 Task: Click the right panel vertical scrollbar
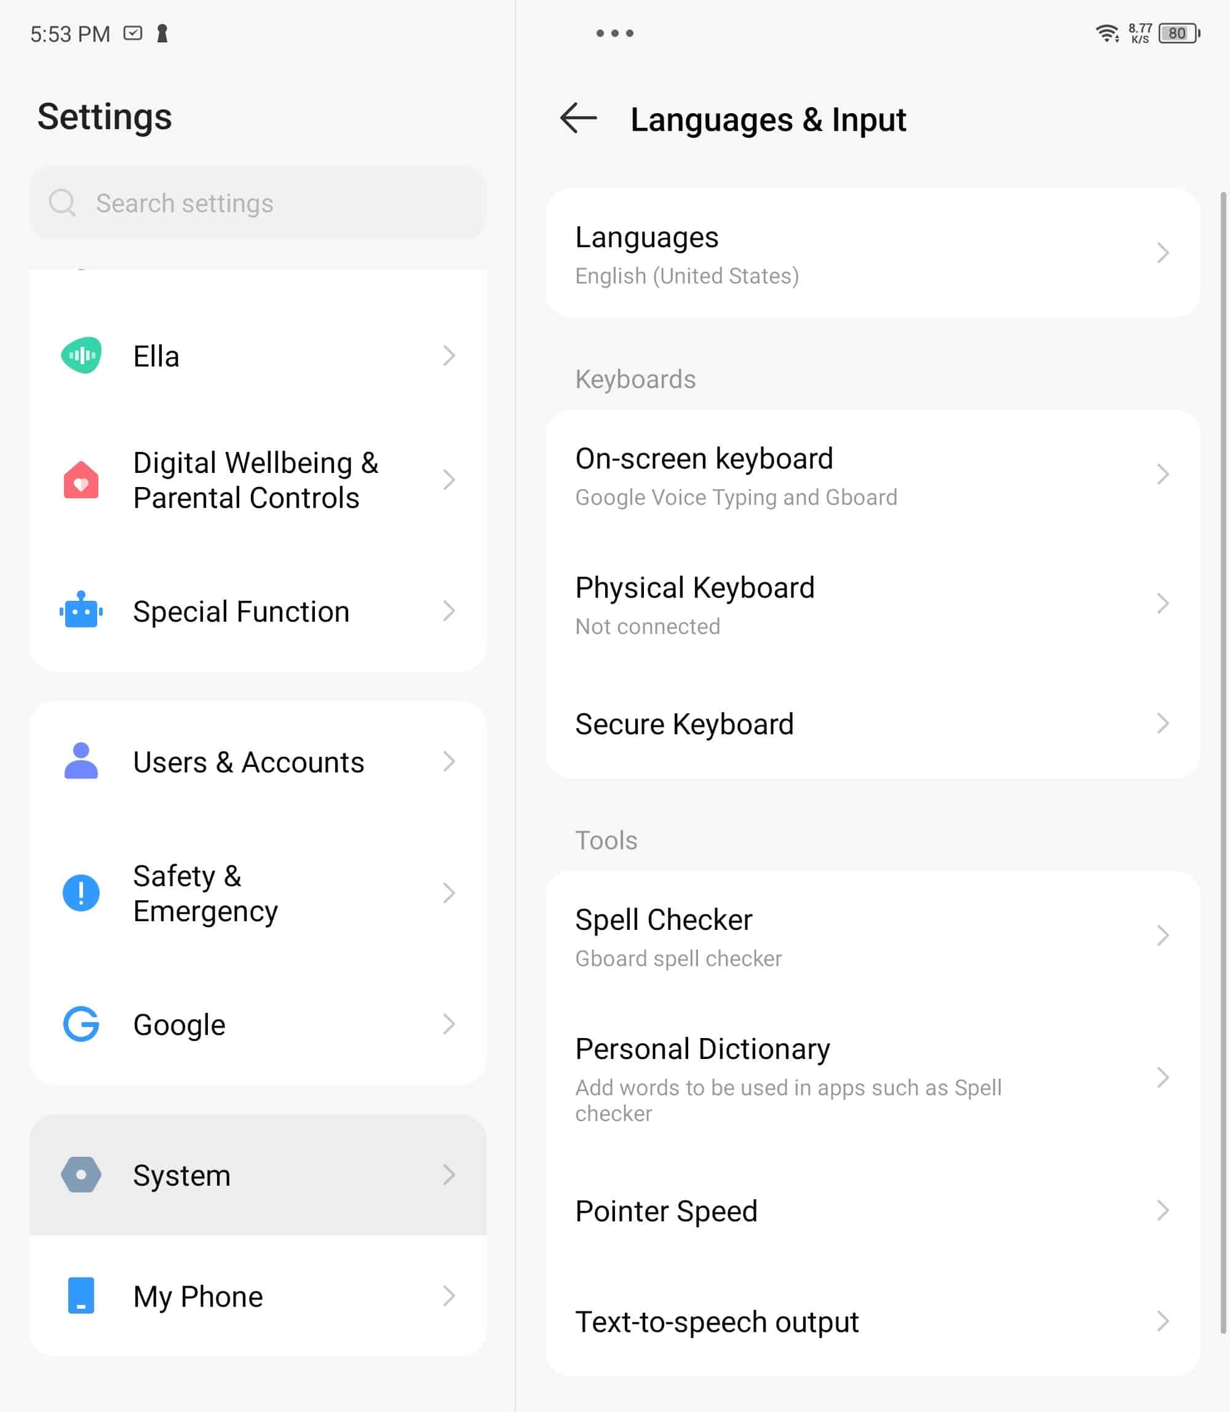[x=1223, y=762]
